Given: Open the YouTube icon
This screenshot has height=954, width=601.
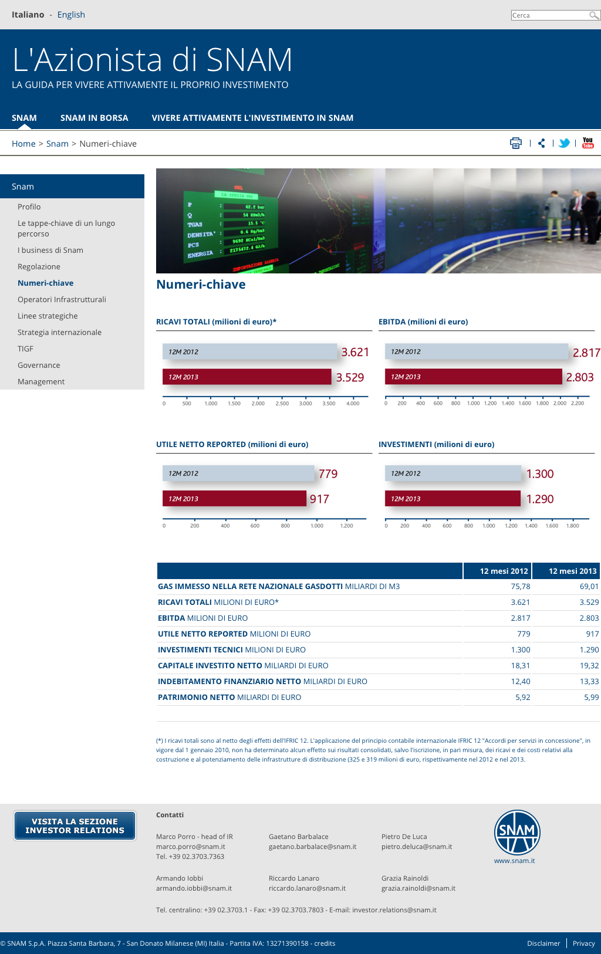Looking at the screenshot, I should [588, 143].
